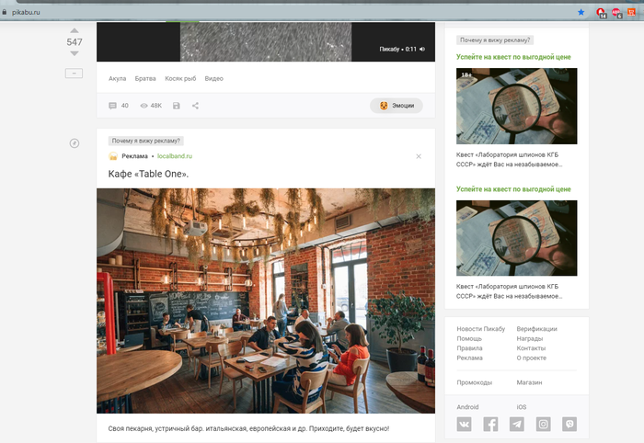Collapse the post with the minus button
Screen dimensions: 644x443
coord(74,74)
